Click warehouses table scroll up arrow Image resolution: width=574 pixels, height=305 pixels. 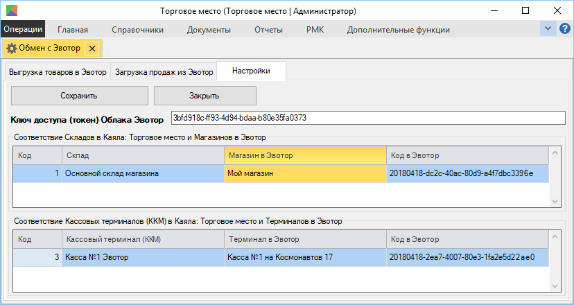click(555, 152)
